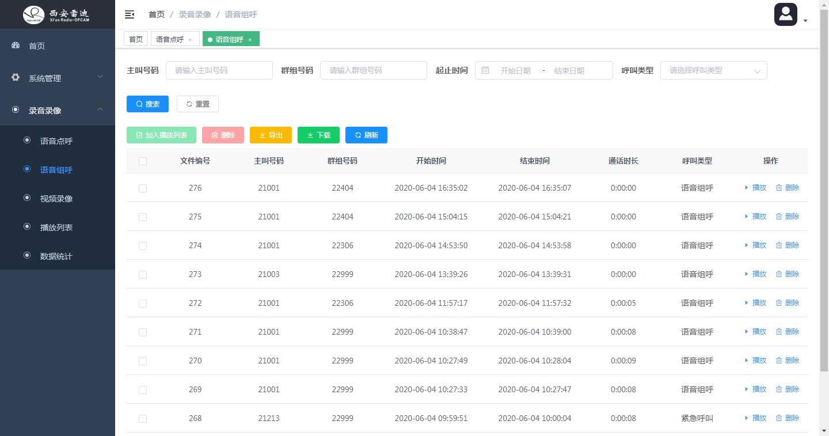
Task: Click the 结束日期 date field
Action: point(569,71)
